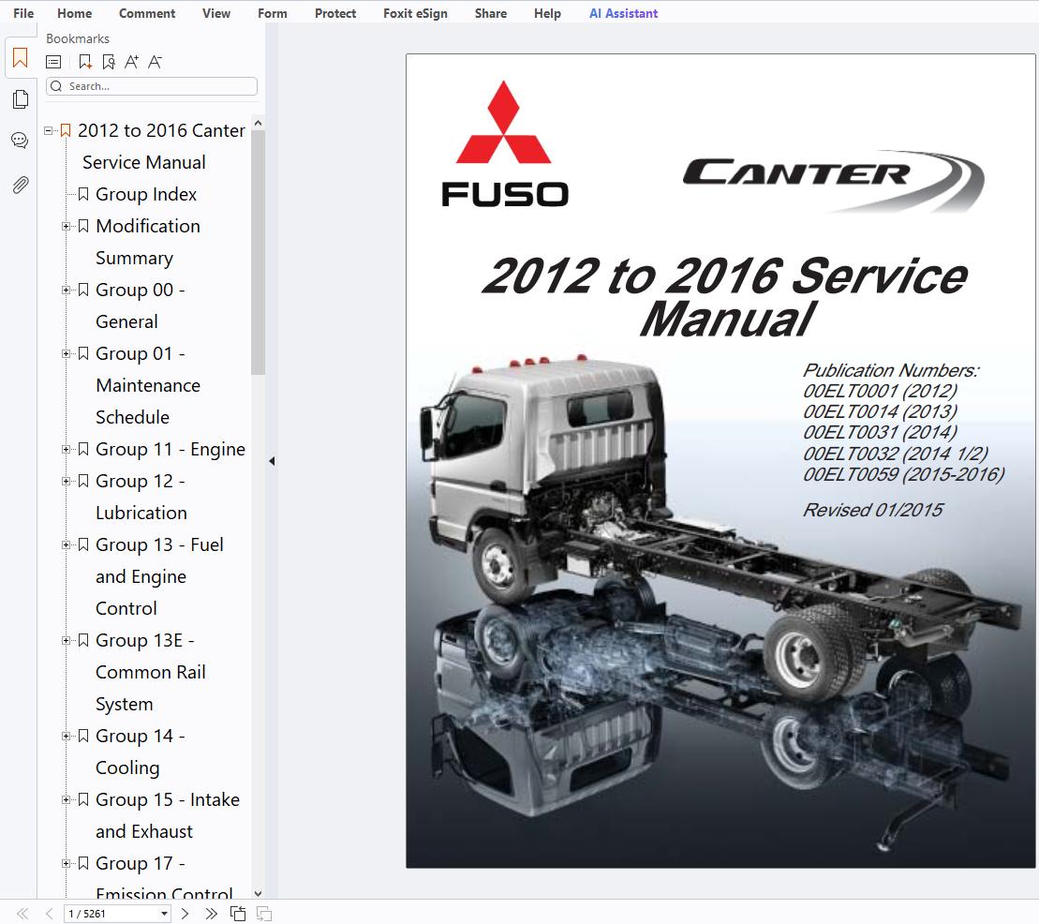Open the Share tab
This screenshot has width=1039, height=924.
491,13
